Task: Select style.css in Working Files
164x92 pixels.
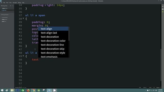Action: click(x=4, y=10)
